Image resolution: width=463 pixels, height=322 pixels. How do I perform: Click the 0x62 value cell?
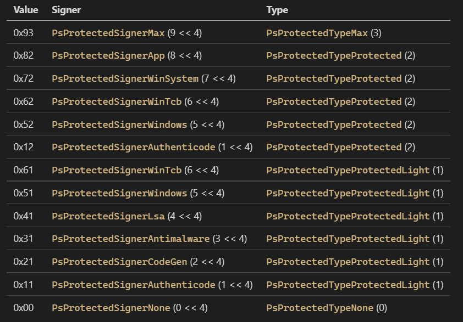coord(24,101)
